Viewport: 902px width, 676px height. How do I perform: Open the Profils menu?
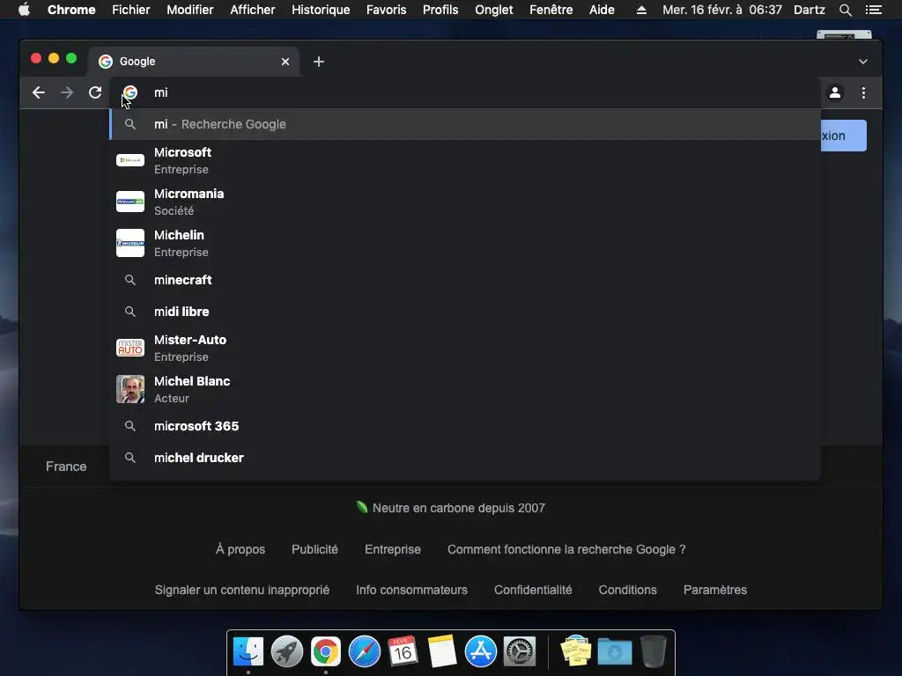[440, 10]
